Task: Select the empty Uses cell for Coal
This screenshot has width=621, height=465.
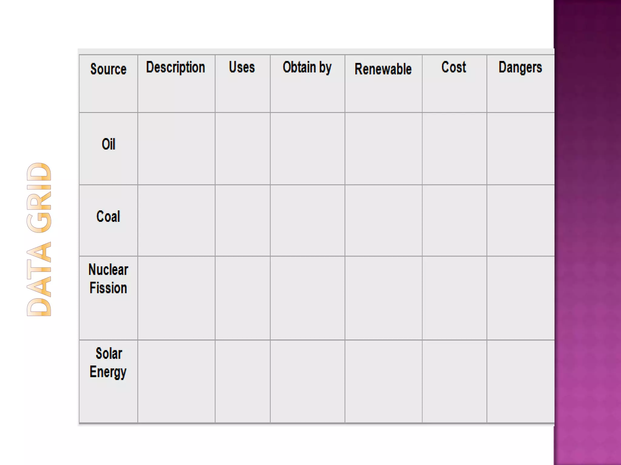Action: 243,220
